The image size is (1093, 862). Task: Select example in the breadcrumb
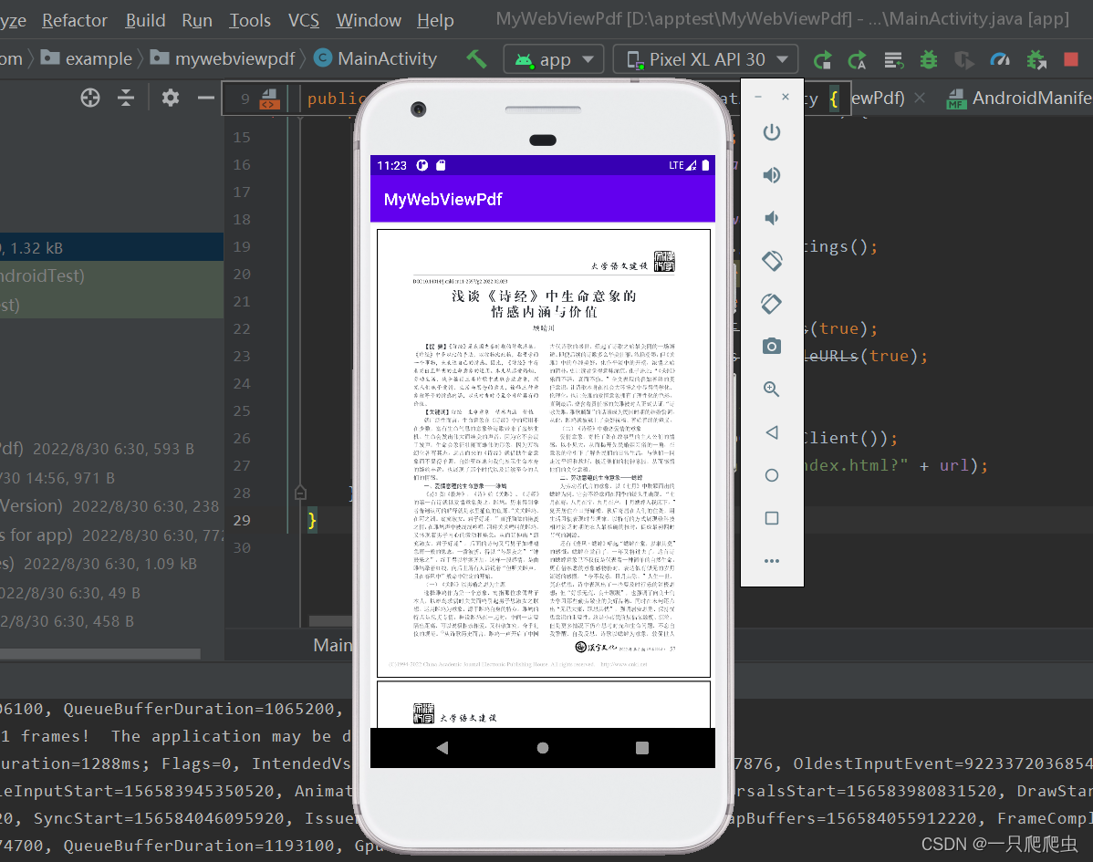(87, 58)
